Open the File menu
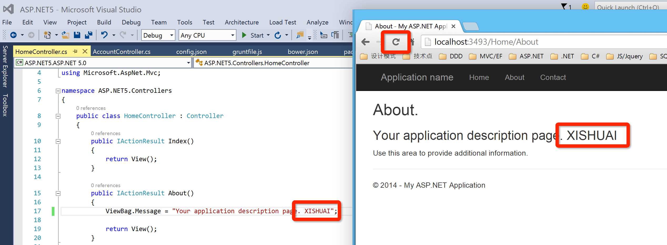This screenshot has height=245, width=667. tap(7, 22)
